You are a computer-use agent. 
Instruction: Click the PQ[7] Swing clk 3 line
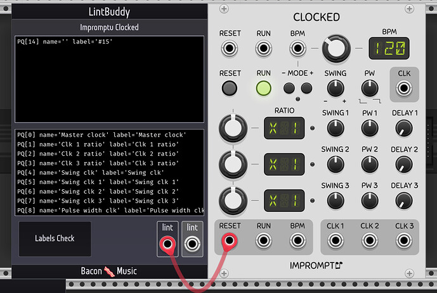[98, 201]
